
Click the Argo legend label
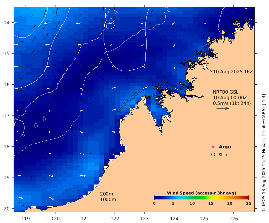tap(225, 147)
